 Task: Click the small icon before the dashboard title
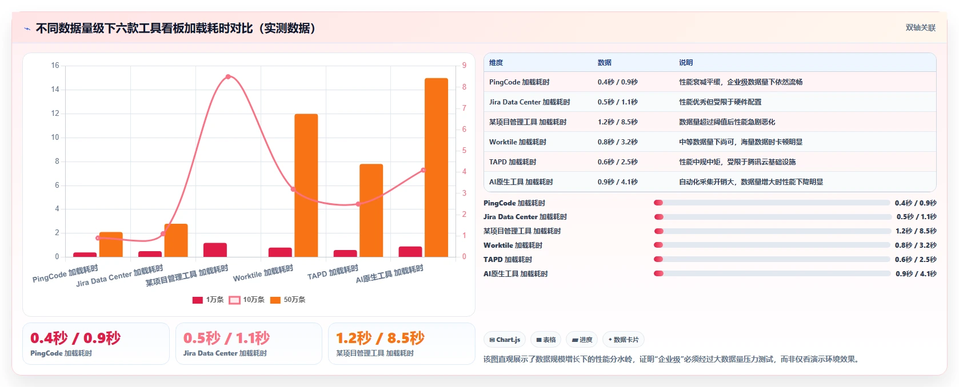pyautogui.click(x=27, y=29)
